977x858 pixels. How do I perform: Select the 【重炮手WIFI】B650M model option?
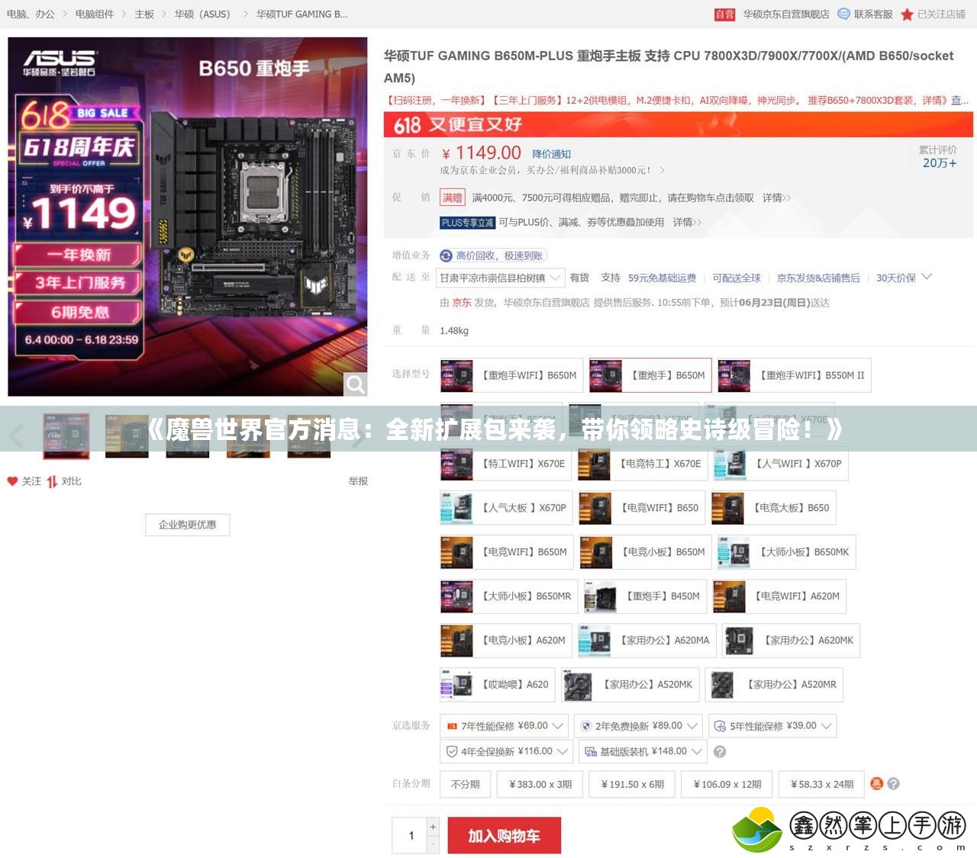[512, 375]
